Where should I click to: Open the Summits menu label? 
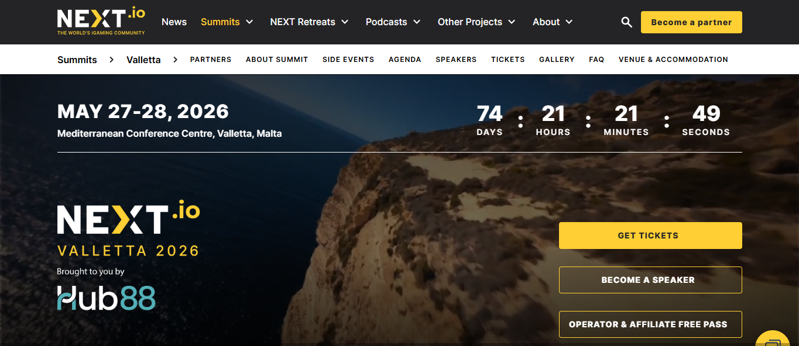(x=220, y=22)
